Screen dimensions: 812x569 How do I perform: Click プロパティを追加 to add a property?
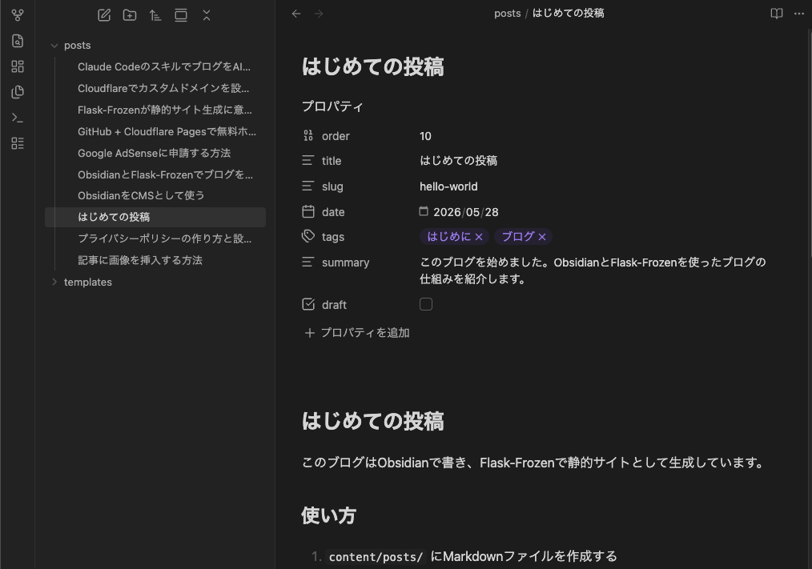click(357, 332)
